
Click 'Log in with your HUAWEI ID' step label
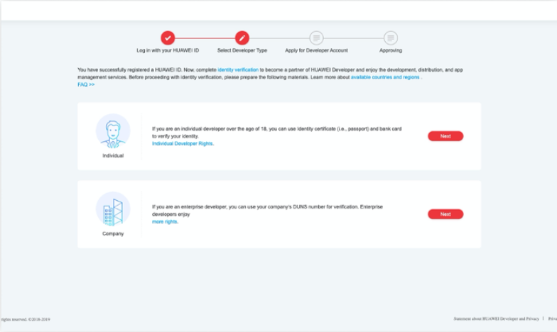click(168, 50)
